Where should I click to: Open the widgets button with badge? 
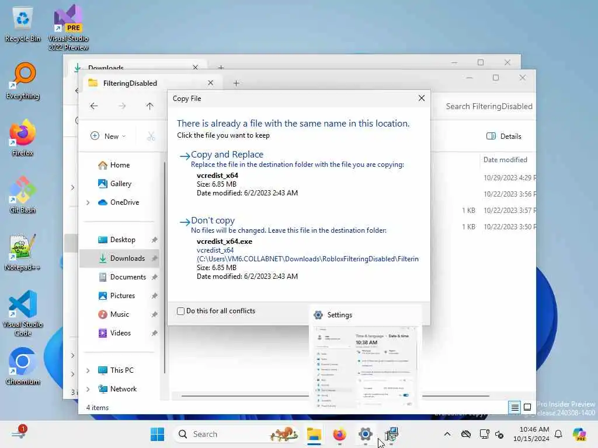[19, 433]
